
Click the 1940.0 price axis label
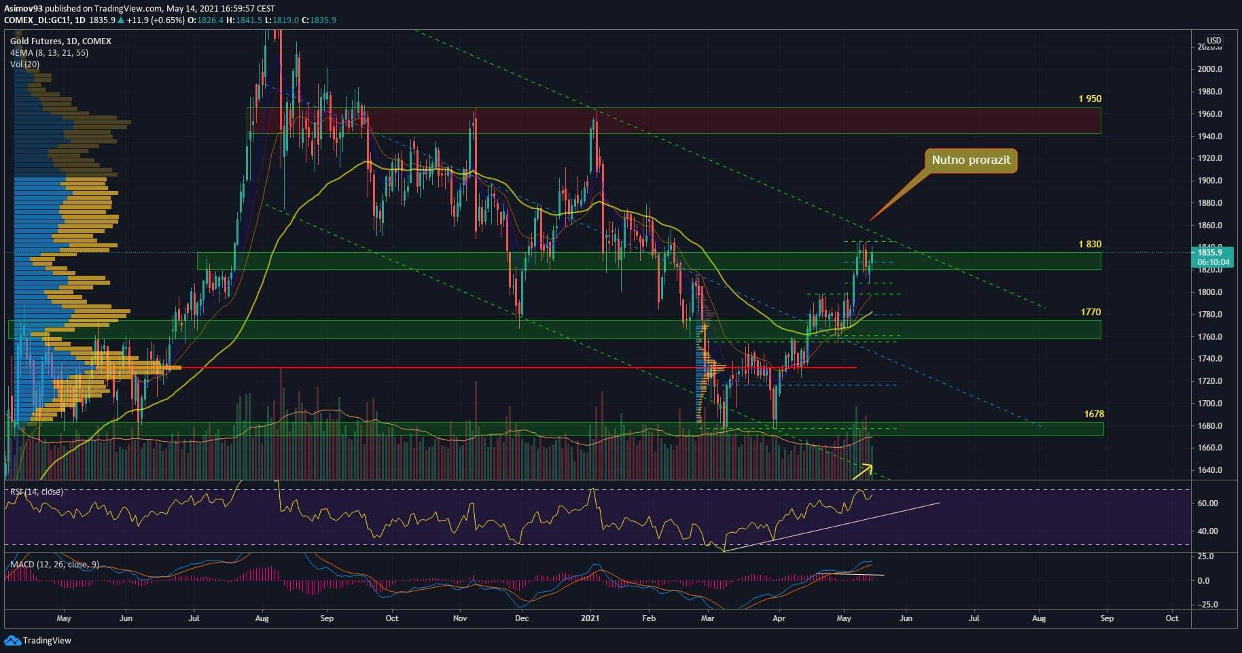(x=1209, y=137)
